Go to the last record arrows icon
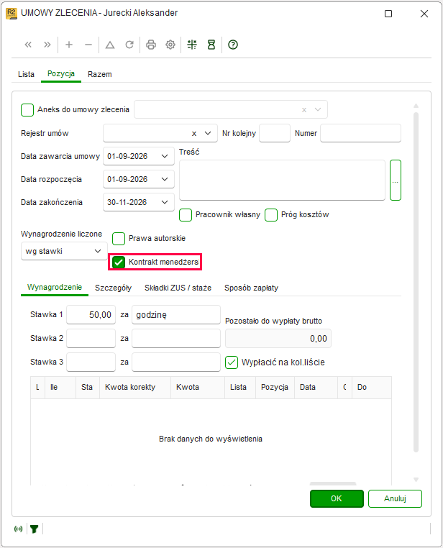The height and width of the screenshot is (548, 443). (x=47, y=45)
